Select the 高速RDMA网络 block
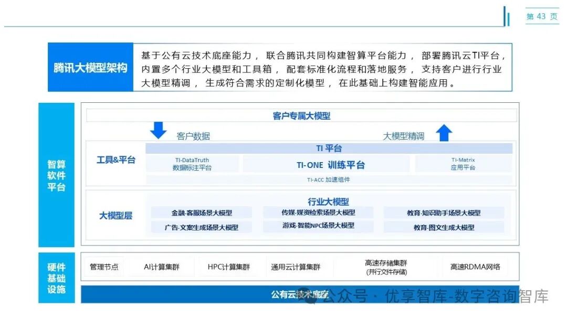 pyautogui.click(x=476, y=267)
